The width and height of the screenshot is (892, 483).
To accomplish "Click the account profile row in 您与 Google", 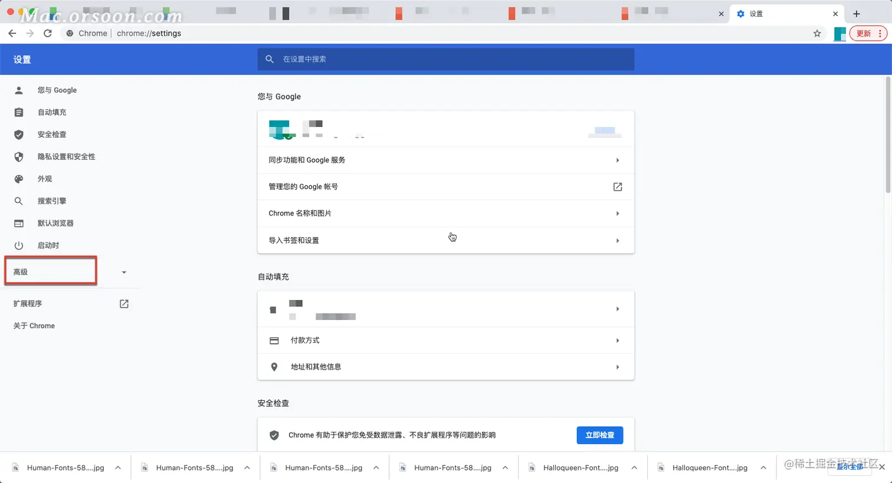I will point(445,129).
